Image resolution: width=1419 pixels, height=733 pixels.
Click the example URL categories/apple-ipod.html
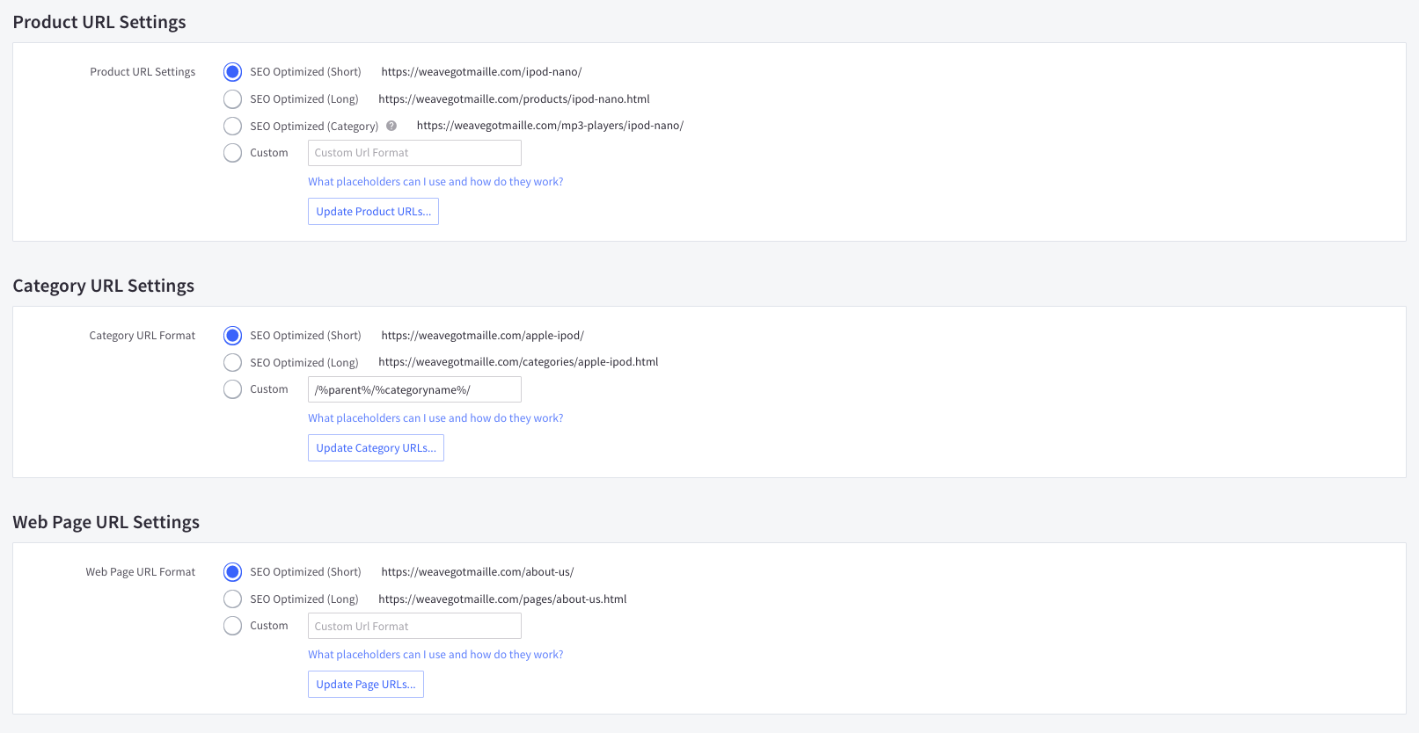[518, 362]
